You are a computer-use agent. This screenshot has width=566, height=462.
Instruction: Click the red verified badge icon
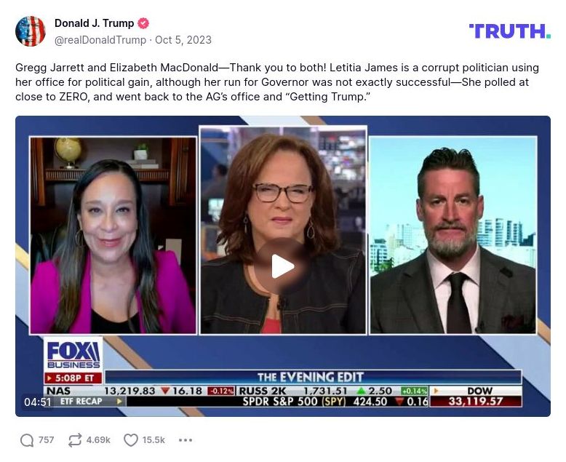pyautogui.click(x=143, y=23)
